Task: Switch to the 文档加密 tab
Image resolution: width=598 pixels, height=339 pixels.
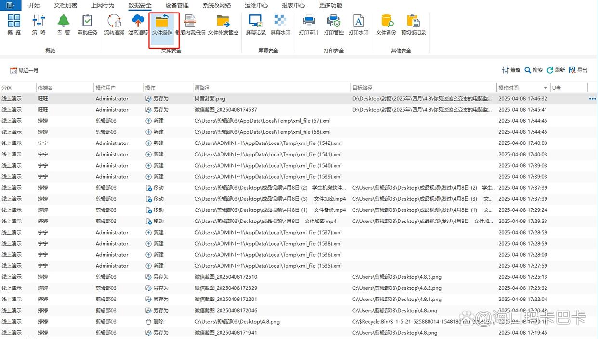Action: coord(65,5)
